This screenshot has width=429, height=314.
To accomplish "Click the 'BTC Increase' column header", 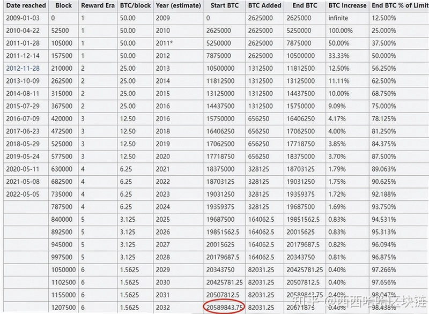I will click(x=347, y=5).
